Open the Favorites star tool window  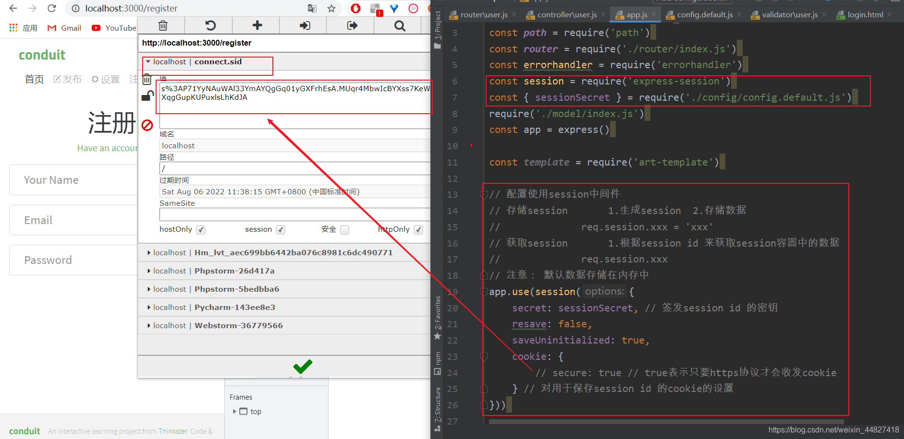(x=437, y=318)
